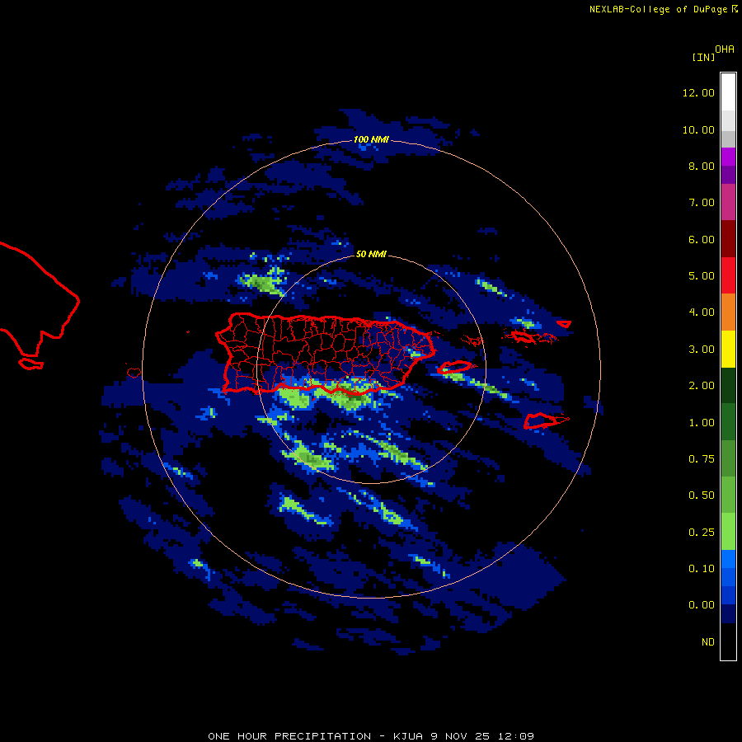Viewport: 742px width, 742px height.
Task: Click the NEXLAB-College of DuPage credit text
Action: pyautogui.click(x=663, y=9)
